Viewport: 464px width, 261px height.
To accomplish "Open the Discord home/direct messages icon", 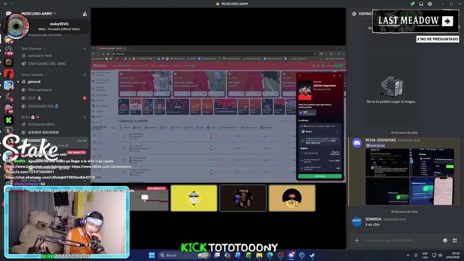I will coord(9,14).
